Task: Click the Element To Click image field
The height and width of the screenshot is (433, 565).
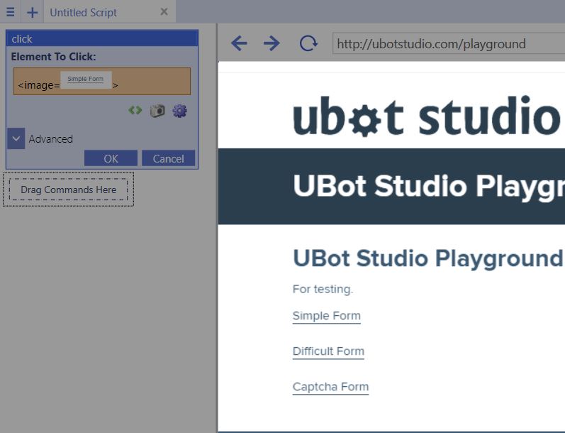Action: (102, 81)
